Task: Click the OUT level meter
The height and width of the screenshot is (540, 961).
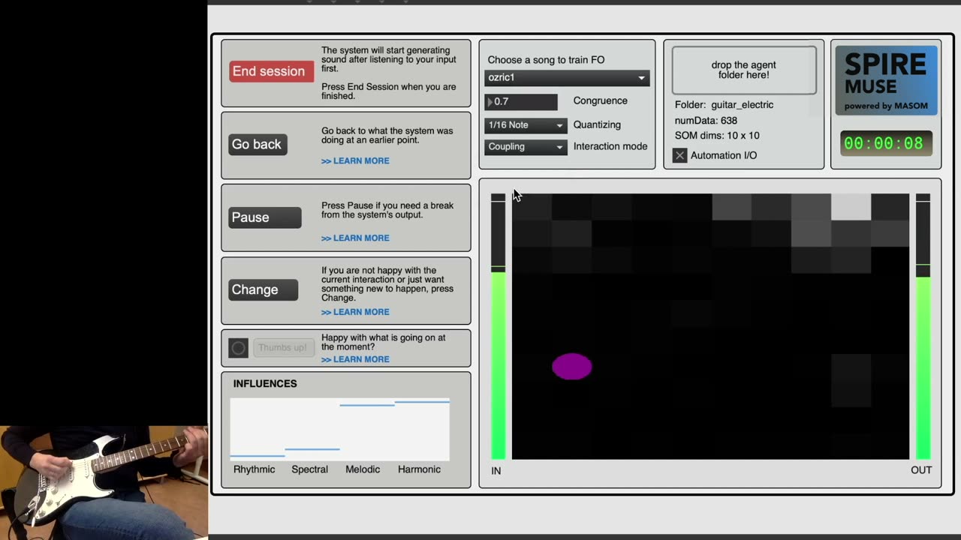Action: click(x=923, y=326)
